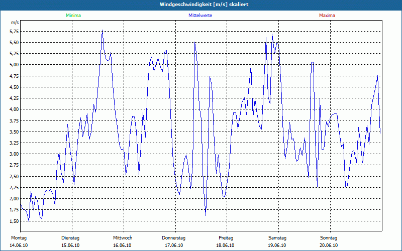The width and height of the screenshot is (402, 251).
Task: Click the 3,25 y-axis value
Action: click(15, 143)
